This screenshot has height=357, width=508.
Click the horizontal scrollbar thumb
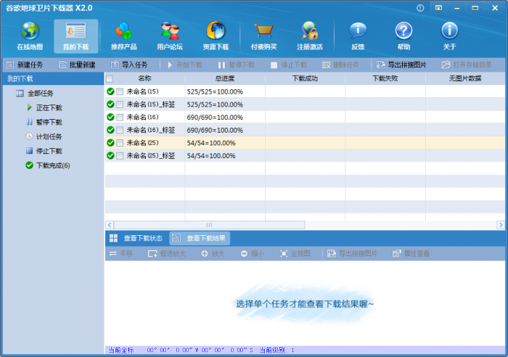[209, 224]
